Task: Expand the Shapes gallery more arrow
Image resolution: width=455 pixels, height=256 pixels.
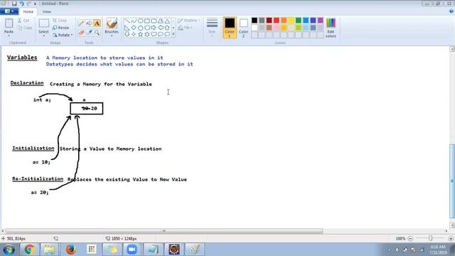Action: click(x=173, y=34)
